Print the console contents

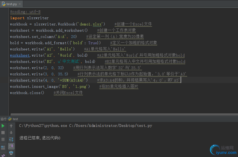tap(11, 153)
